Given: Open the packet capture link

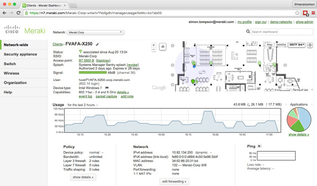Looking at the screenshot, I should pos(106,97).
